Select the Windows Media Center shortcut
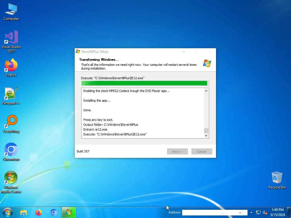291x218 pixels. click(11, 182)
